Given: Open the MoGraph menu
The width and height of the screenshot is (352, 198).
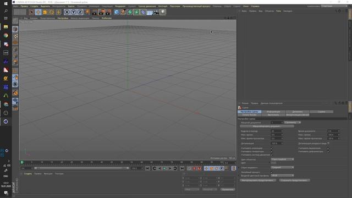Looking at the screenshot, I should [163, 6].
